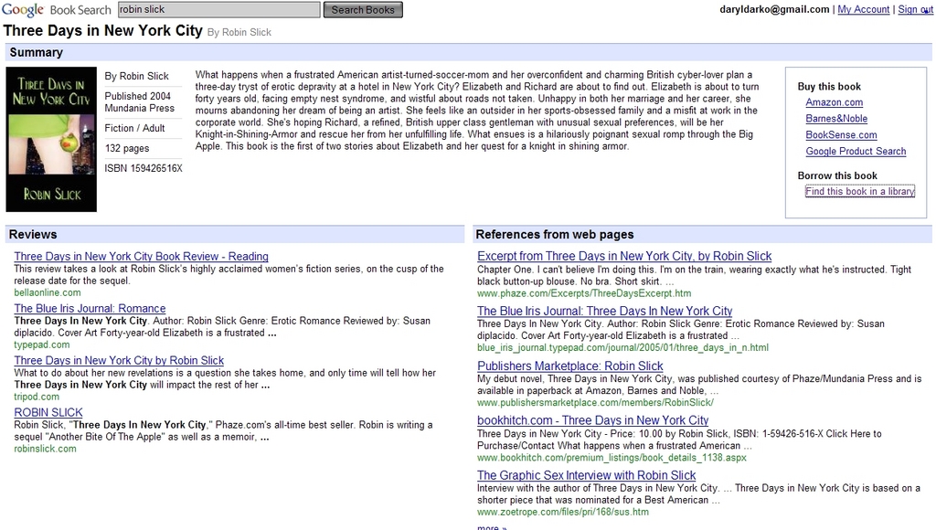Click the www.bookhitch.com URL text
This screenshot has width=936, height=530.
coord(612,457)
